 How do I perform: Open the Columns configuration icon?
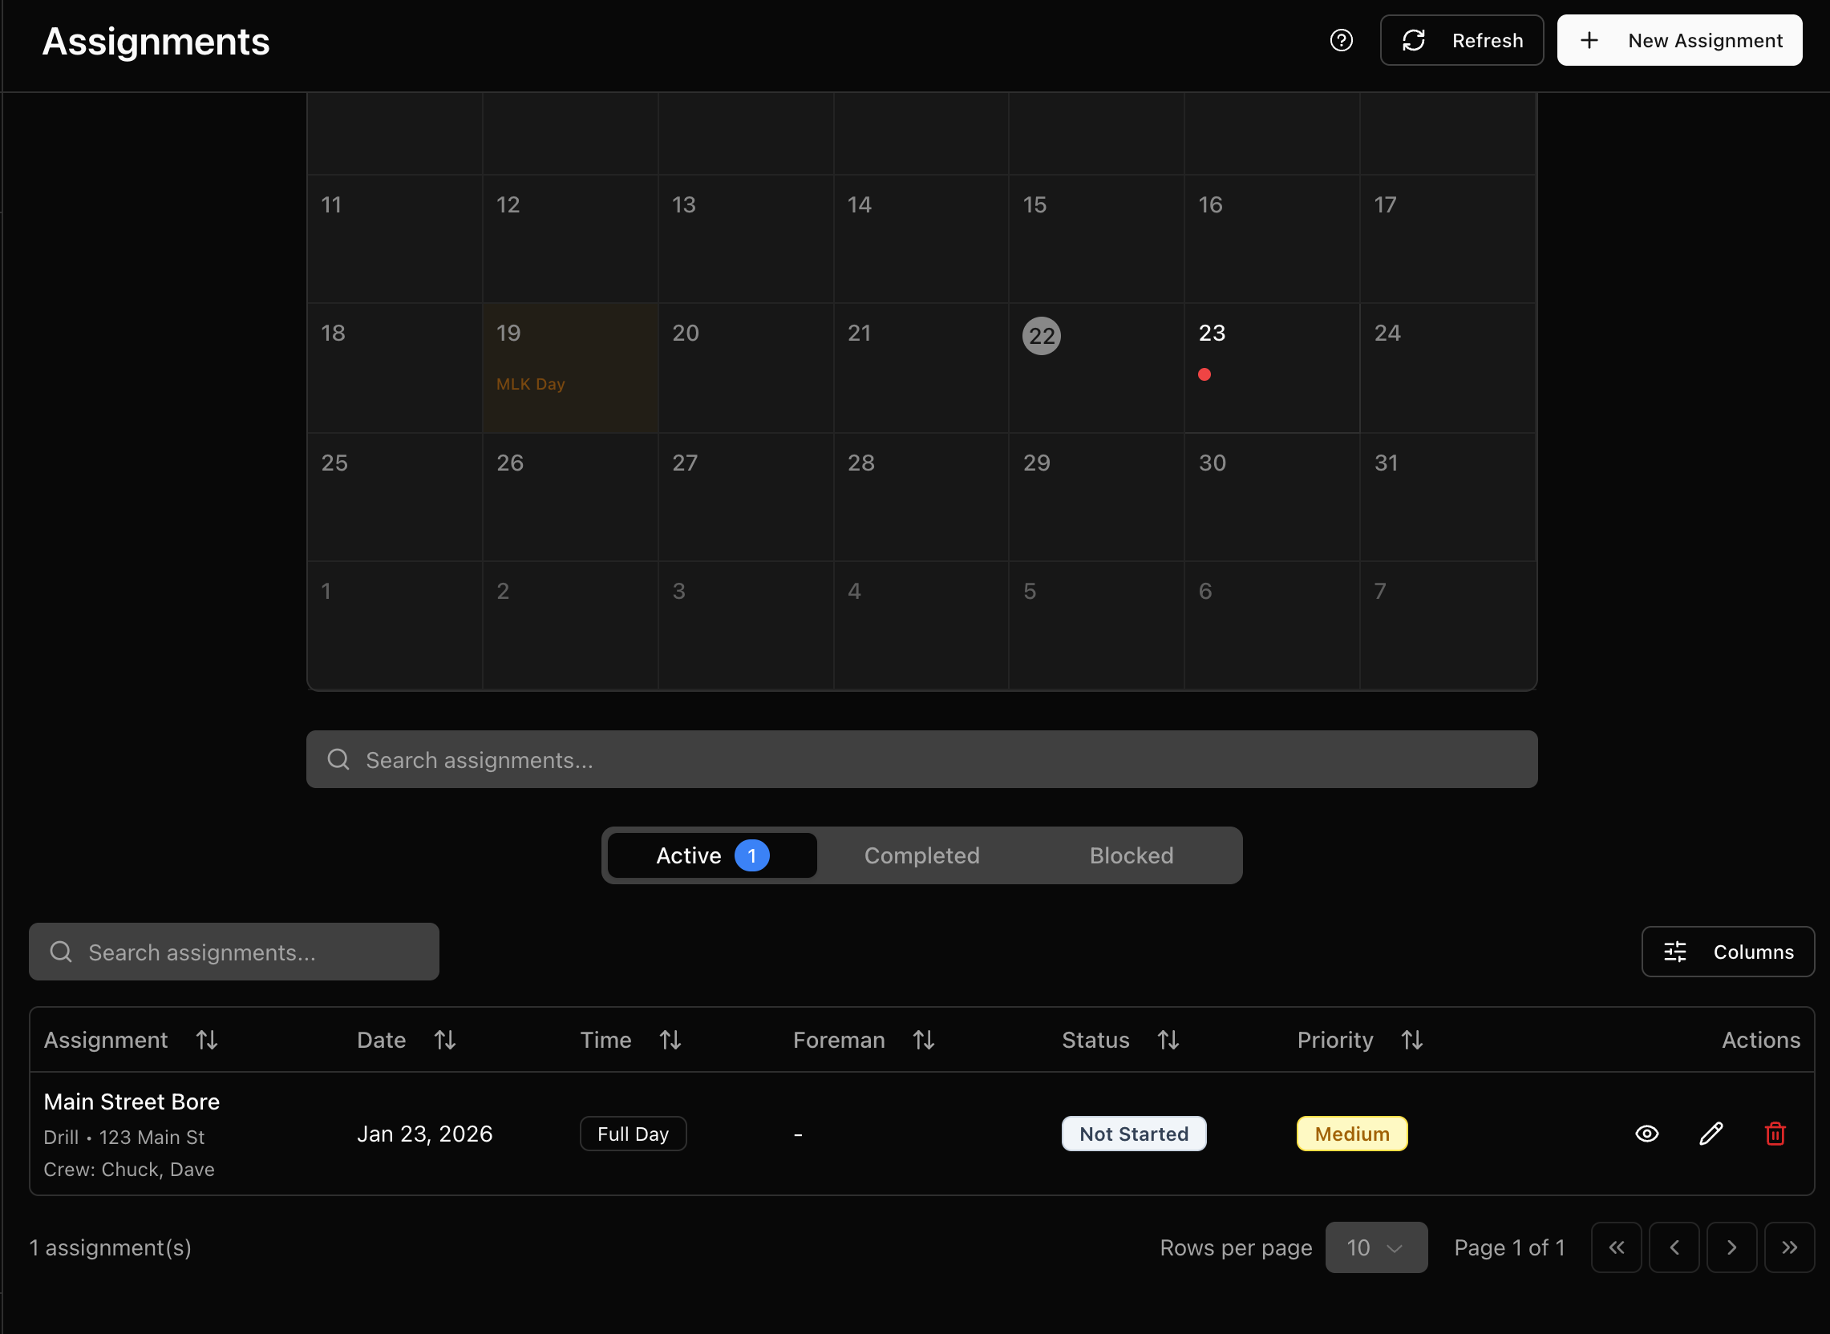click(1676, 952)
